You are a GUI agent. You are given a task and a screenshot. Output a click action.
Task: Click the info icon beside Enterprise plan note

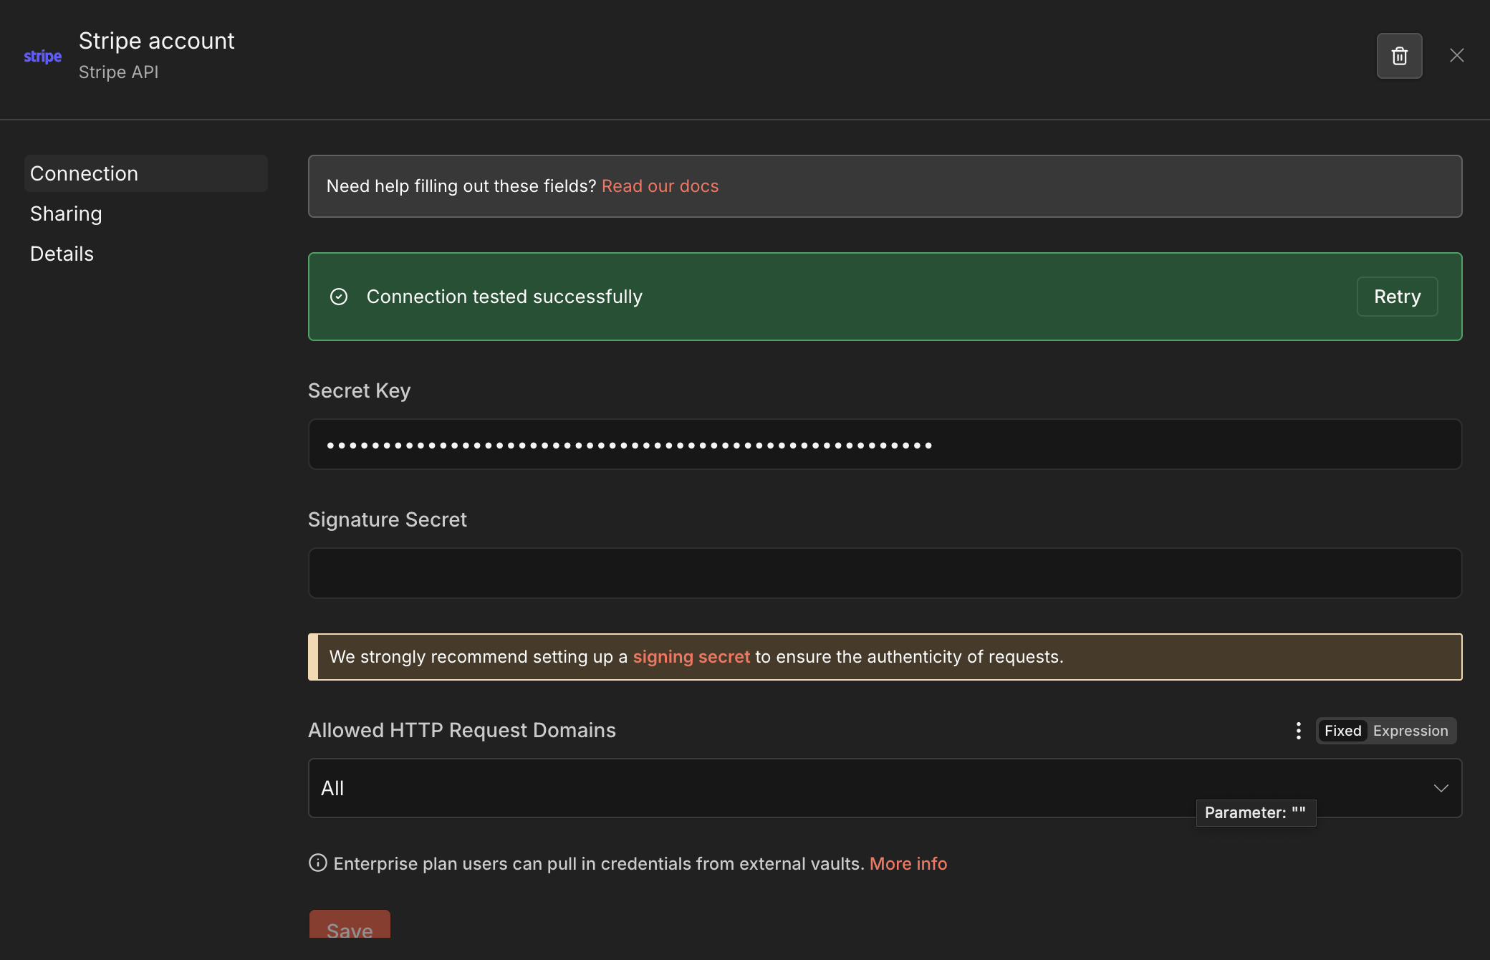(x=317, y=863)
